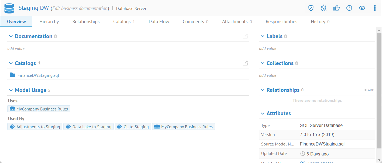
Task: Click the thumbs up icon
Action: [336, 8]
